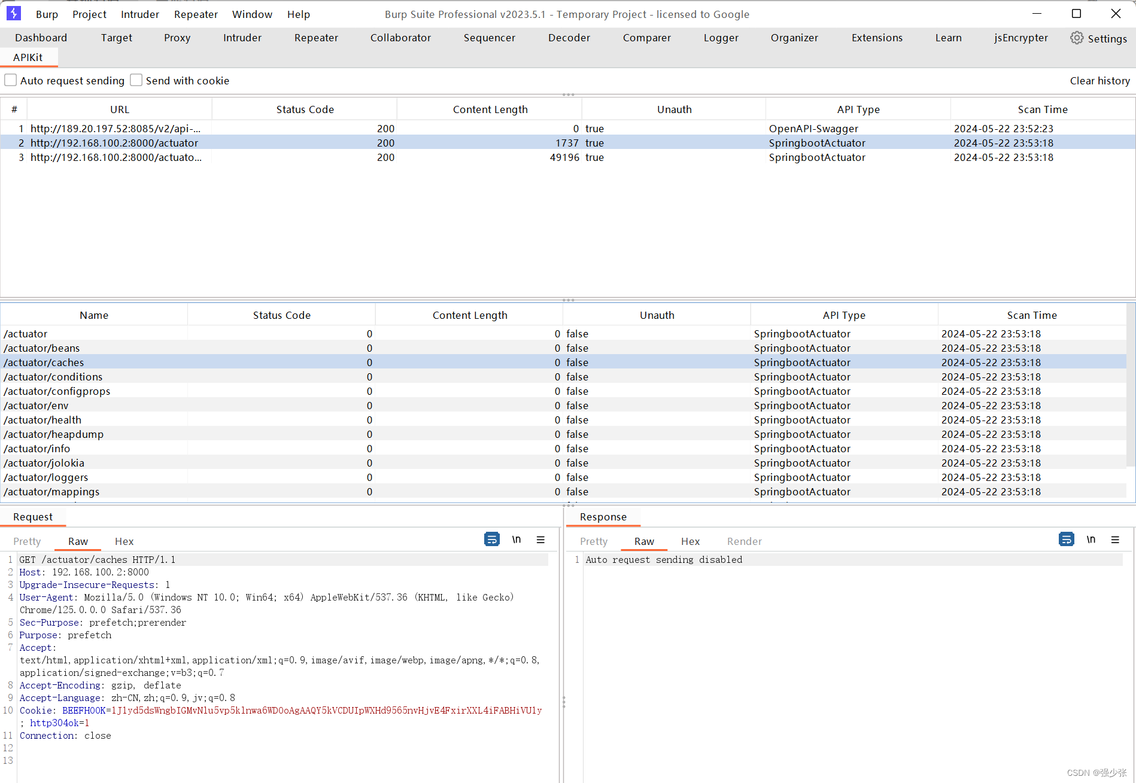The image size is (1136, 783).
Task: Switch to the Logger tab
Action: point(721,38)
